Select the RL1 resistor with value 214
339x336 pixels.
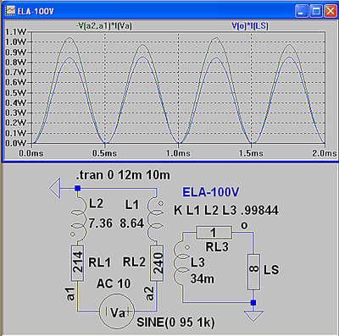pyautogui.click(x=77, y=263)
